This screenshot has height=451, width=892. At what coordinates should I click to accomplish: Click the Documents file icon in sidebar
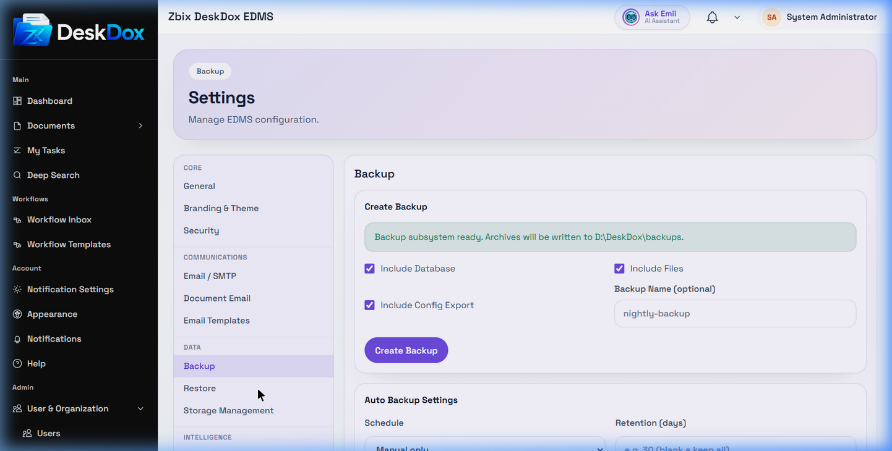point(17,125)
